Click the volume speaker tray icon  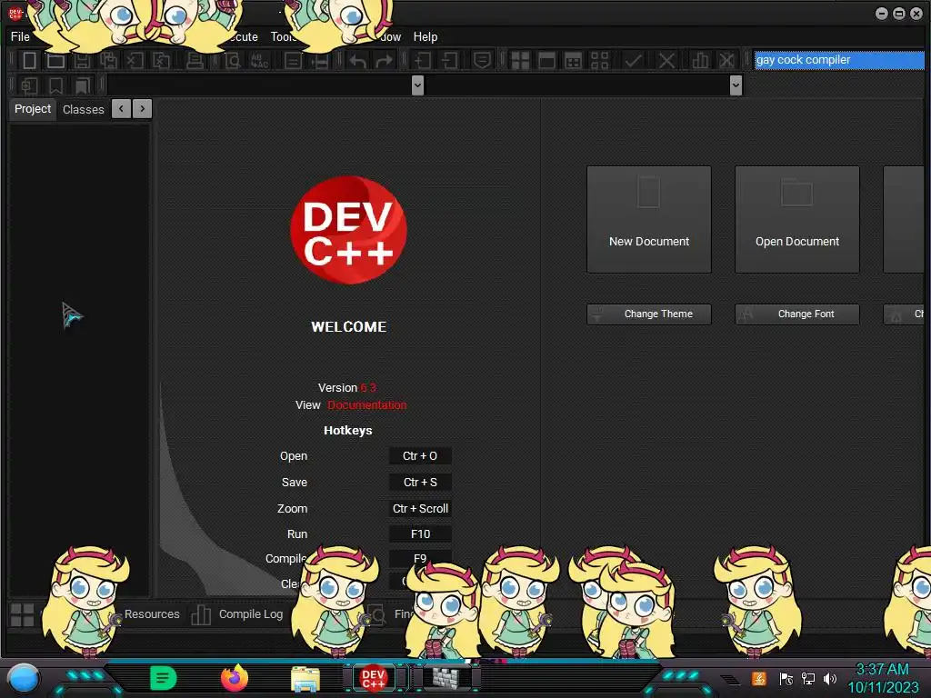pos(830,678)
